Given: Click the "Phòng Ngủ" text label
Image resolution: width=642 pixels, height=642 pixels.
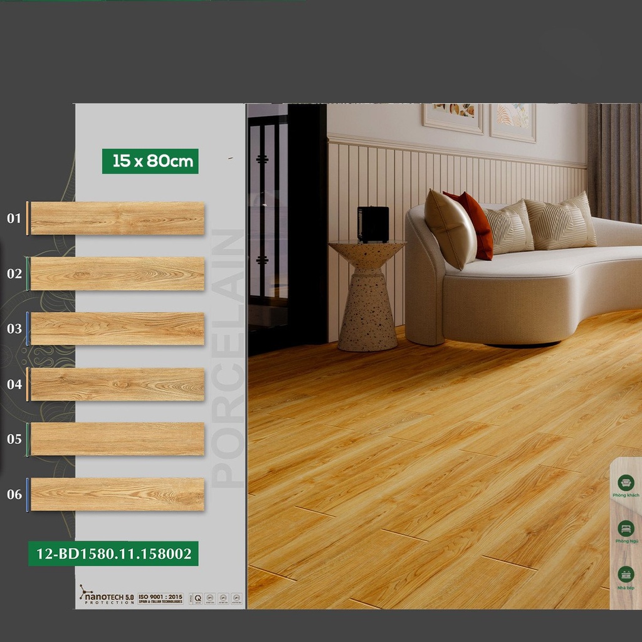Looking at the screenshot, I should pos(626,541).
